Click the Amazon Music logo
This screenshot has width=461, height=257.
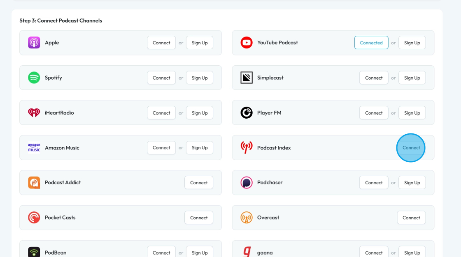pyautogui.click(x=34, y=147)
